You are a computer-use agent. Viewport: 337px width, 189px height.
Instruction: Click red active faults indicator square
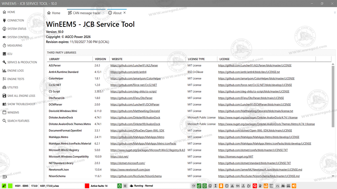[87, 186]
